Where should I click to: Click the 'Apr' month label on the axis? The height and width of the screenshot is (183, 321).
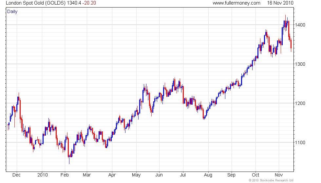pyautogui.click(x=112, y=175)
